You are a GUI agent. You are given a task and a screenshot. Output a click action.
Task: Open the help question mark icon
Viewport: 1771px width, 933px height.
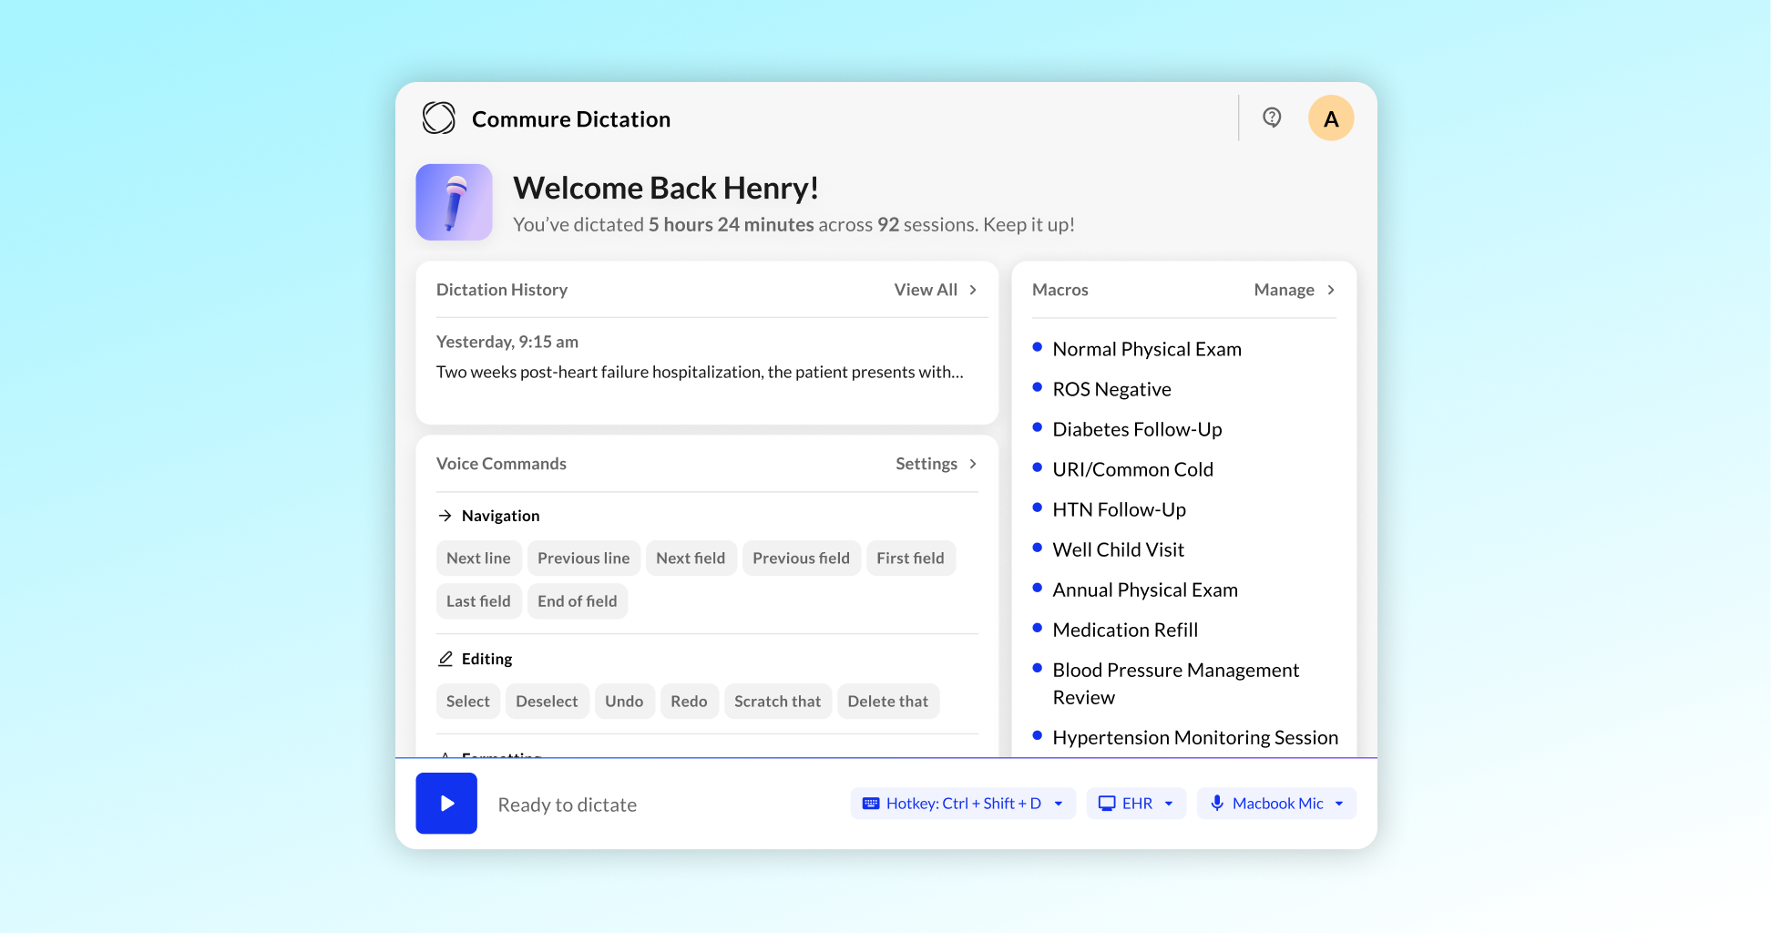[x=1272, y=118]
